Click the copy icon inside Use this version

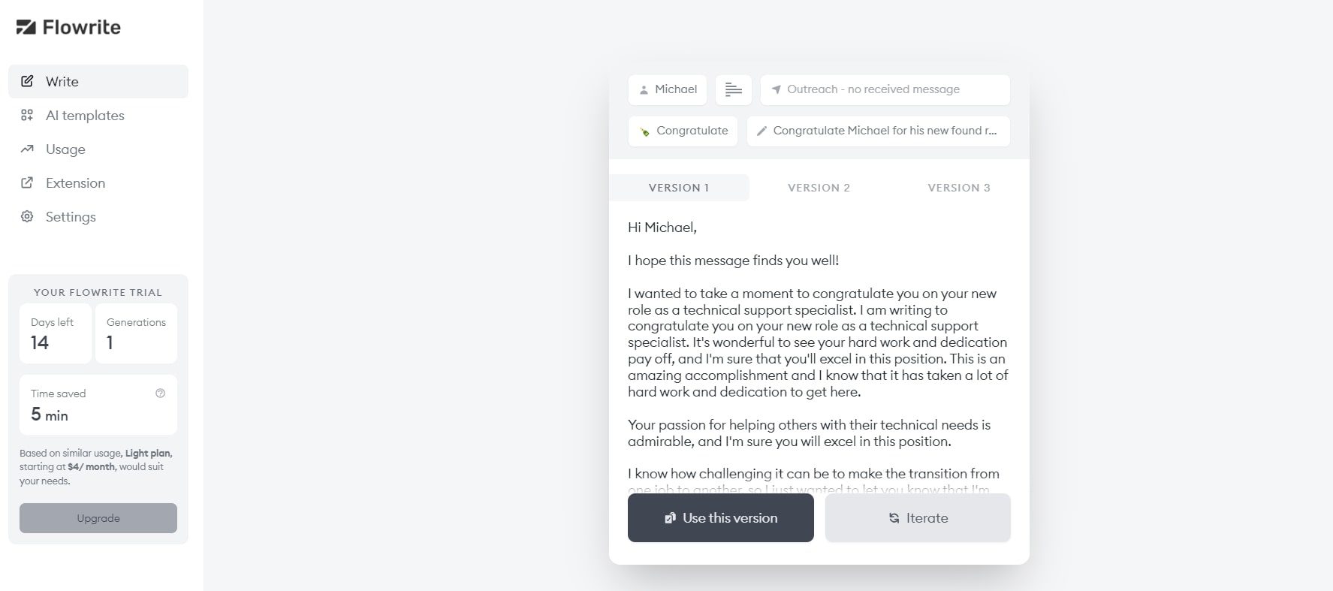click(x=670, y=517)
